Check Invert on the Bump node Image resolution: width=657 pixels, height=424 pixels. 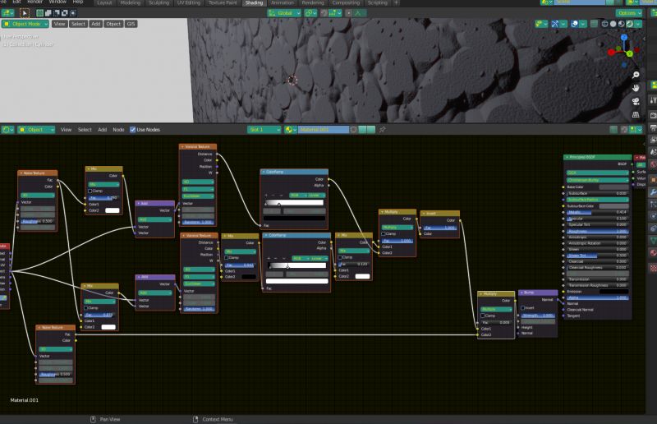click(x=523, y=308)
